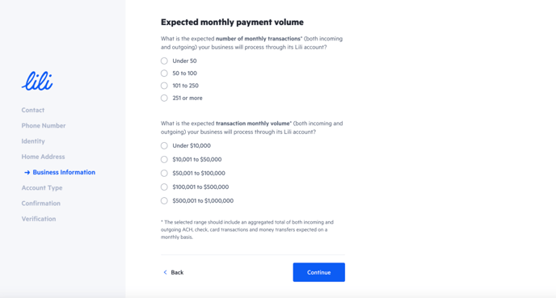Viewport: 556px width, 298px height.
Task: Click the back chevron icon
Action: (165, 272)
